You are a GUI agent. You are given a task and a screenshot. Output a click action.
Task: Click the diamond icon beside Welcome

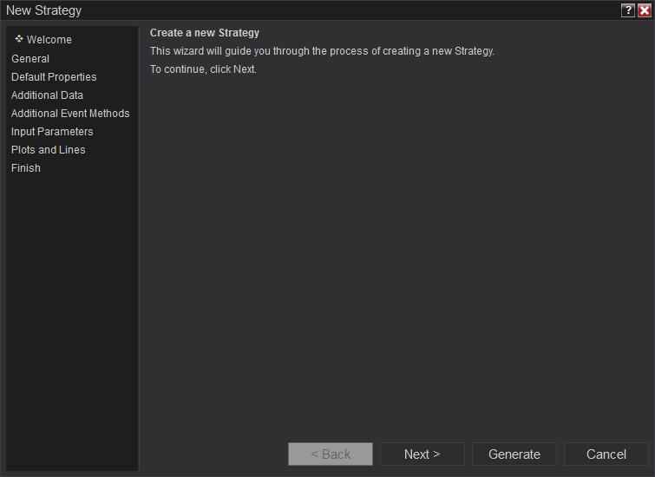click(19, 39)
